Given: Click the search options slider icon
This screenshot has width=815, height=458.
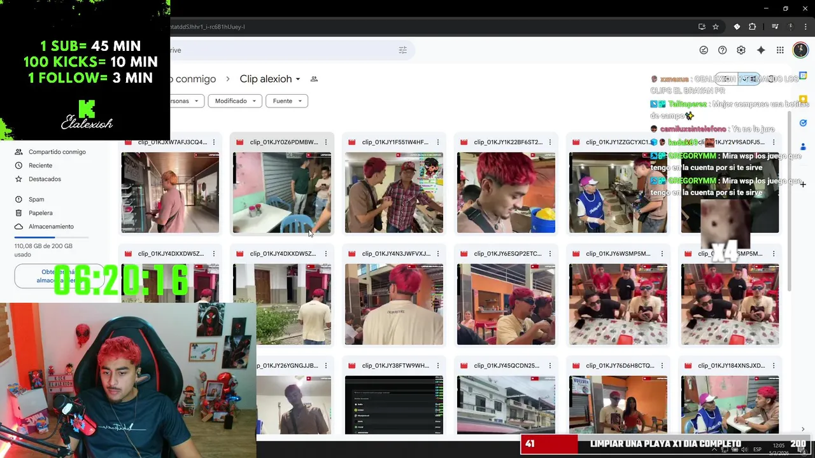Looking at the screenshot, I should click(402, 50).
